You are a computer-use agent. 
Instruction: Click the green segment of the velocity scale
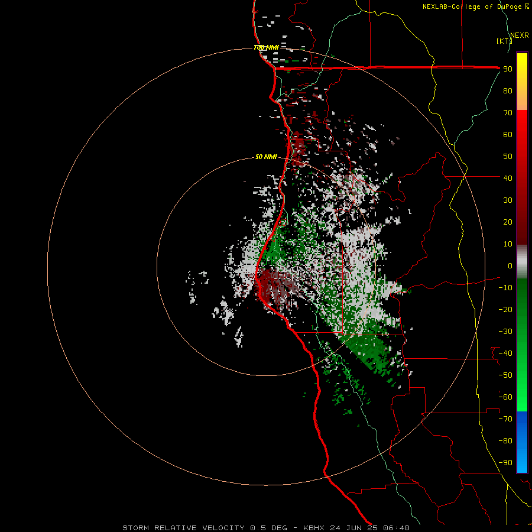pos(522,345)
